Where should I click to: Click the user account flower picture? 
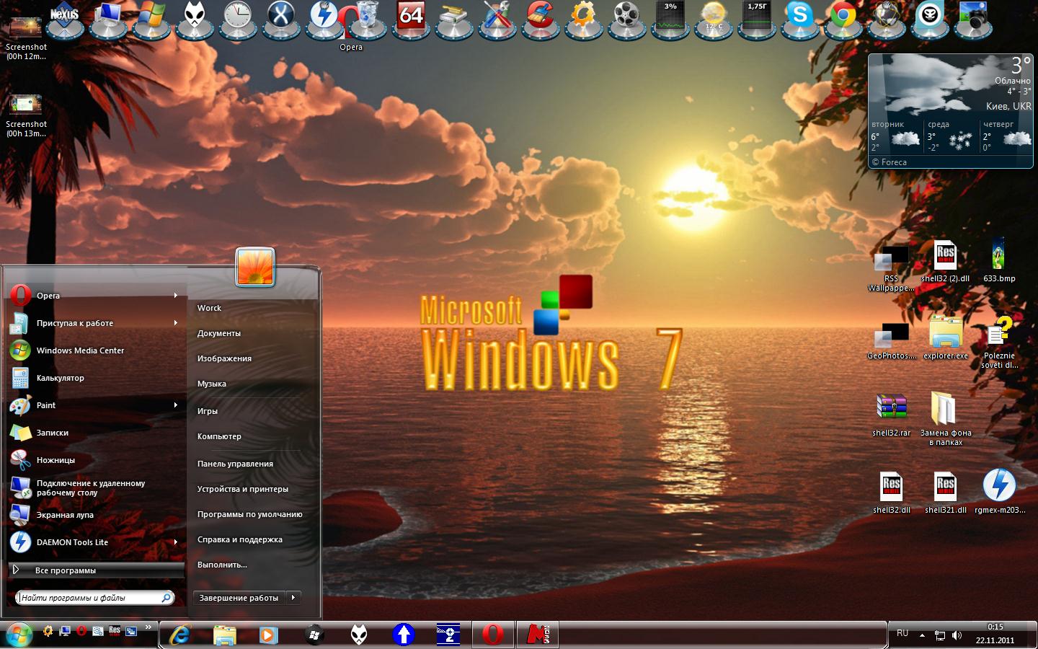[255, 267]
